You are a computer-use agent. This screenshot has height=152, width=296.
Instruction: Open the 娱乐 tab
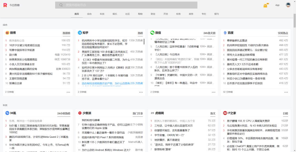pyautogui.click(x=115, y=14)
